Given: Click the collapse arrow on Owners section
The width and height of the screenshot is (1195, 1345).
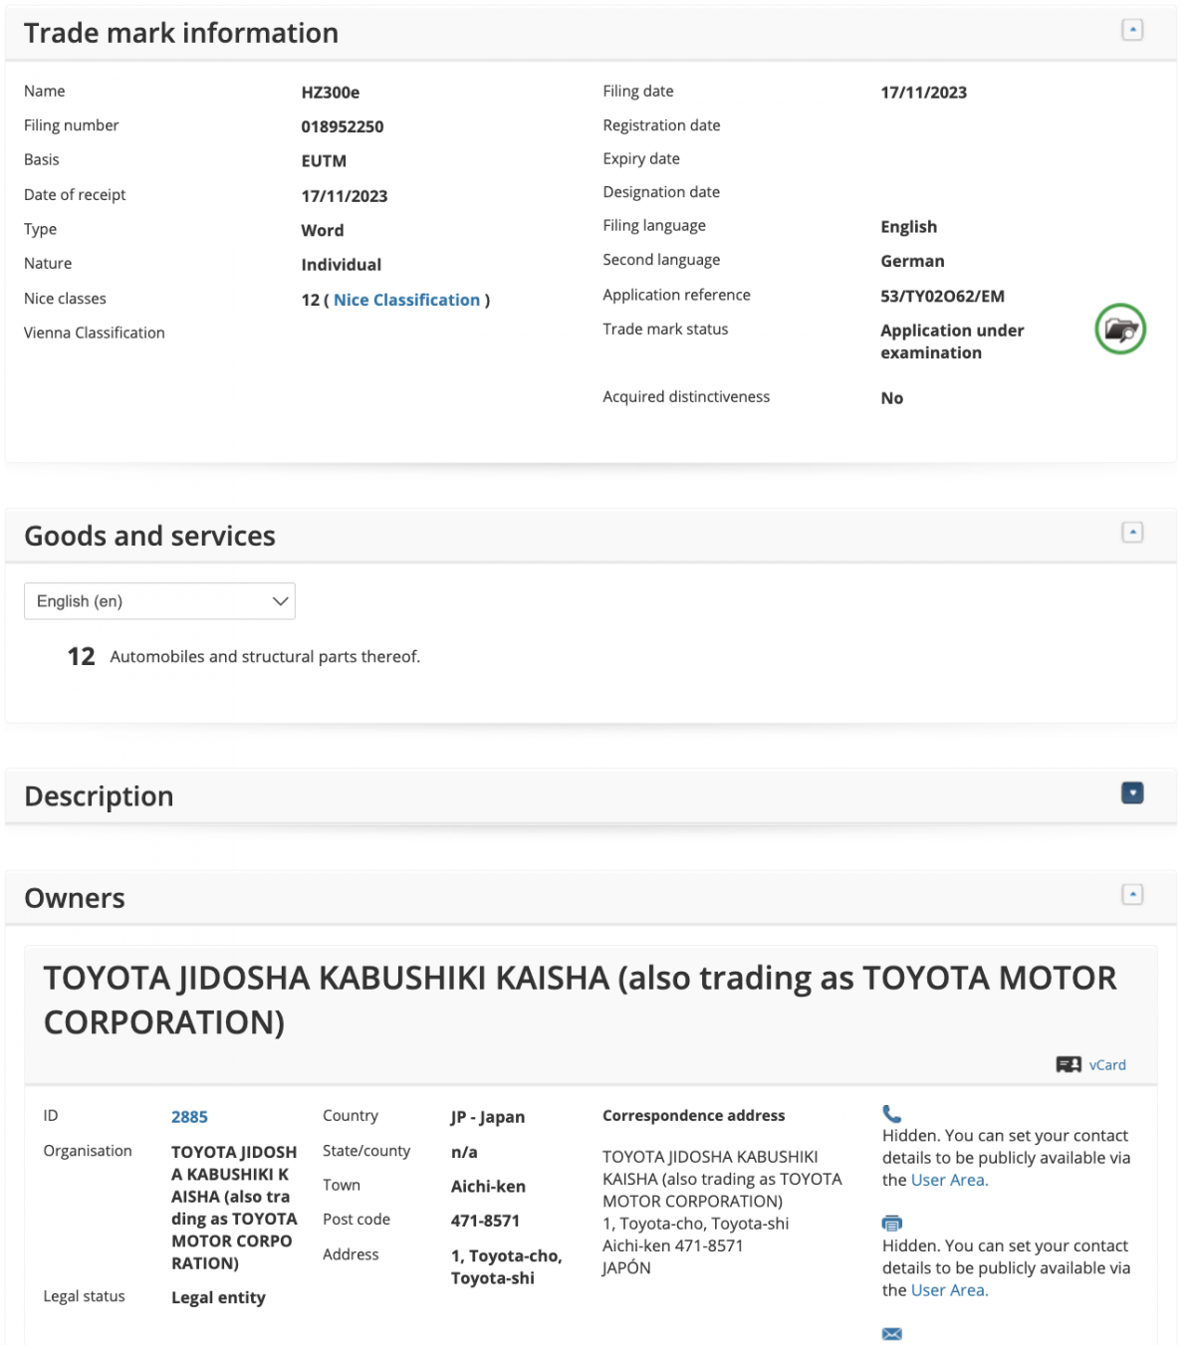Looking at the screenshot, I should pos(1132,893).
